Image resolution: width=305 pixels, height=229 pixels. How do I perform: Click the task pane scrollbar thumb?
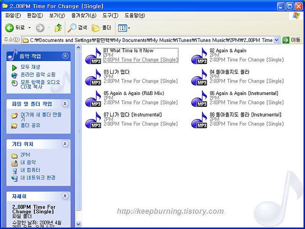click(78, 131)
